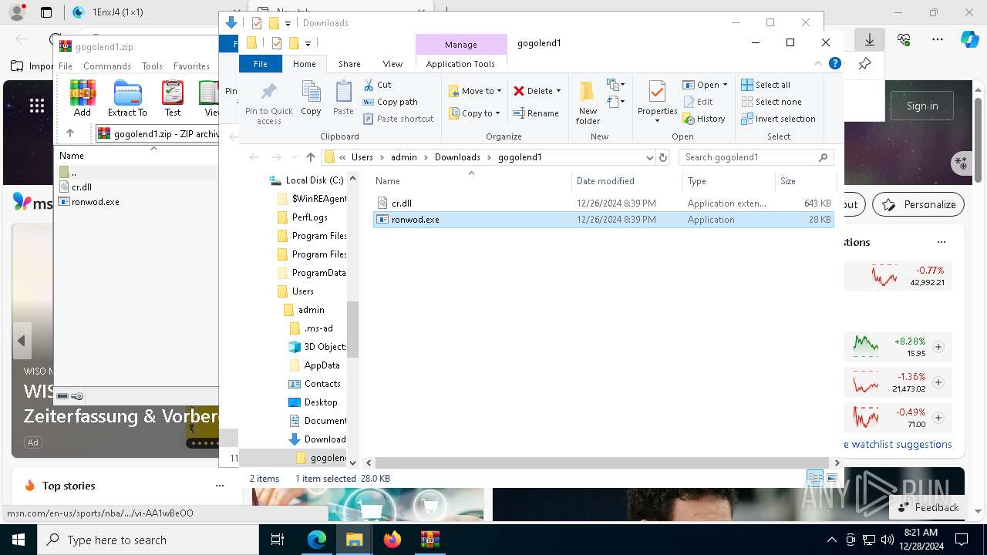987x555 pixels.
Task: Click Feedback button on MSN page
Action: [928, 507]
